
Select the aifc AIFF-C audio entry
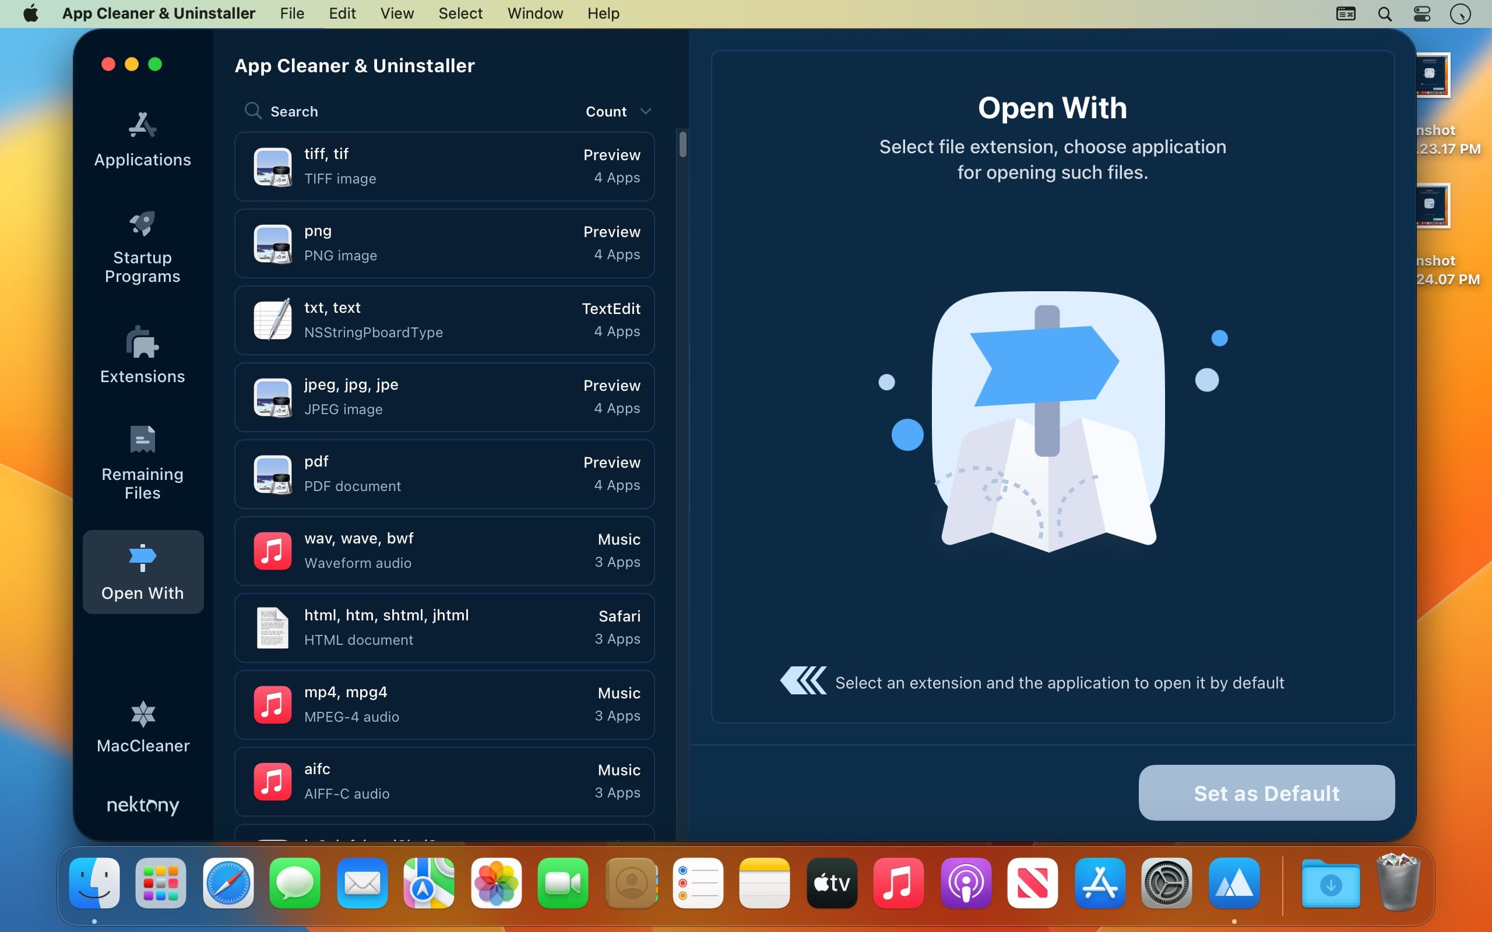tap(445, 781)
